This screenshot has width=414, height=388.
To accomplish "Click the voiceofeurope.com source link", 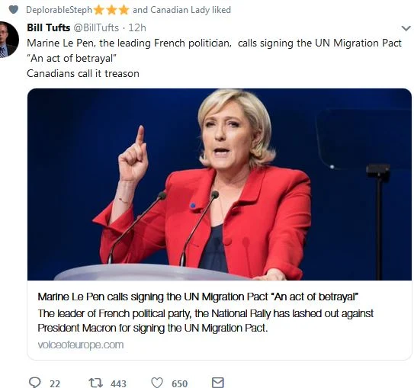I will (x=81, y=345).
